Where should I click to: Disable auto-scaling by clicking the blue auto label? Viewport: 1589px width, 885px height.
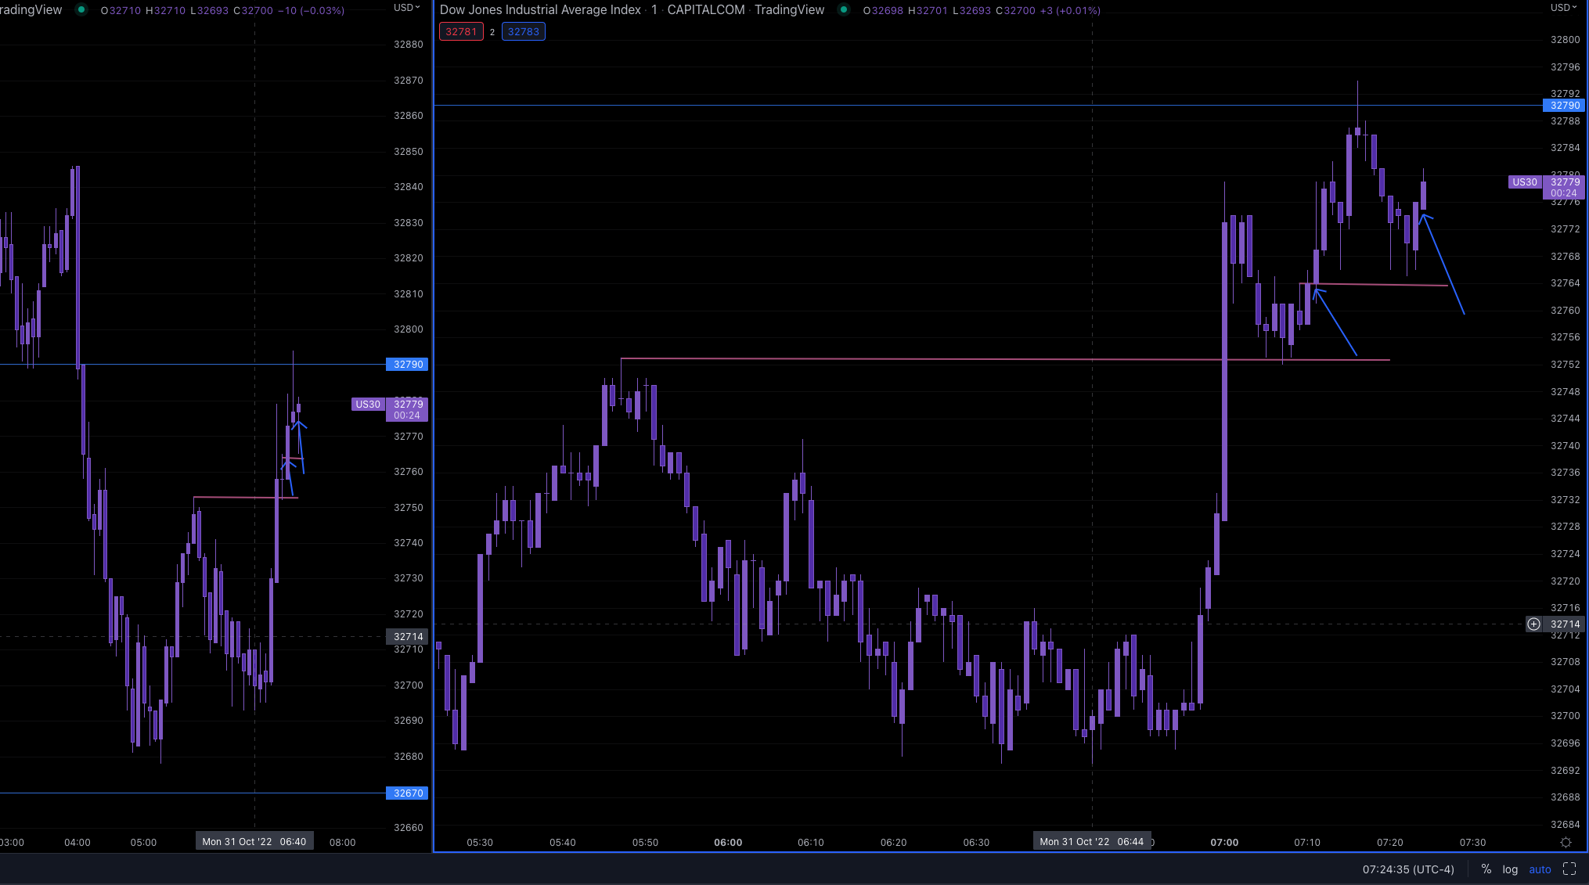point(1539,869)
